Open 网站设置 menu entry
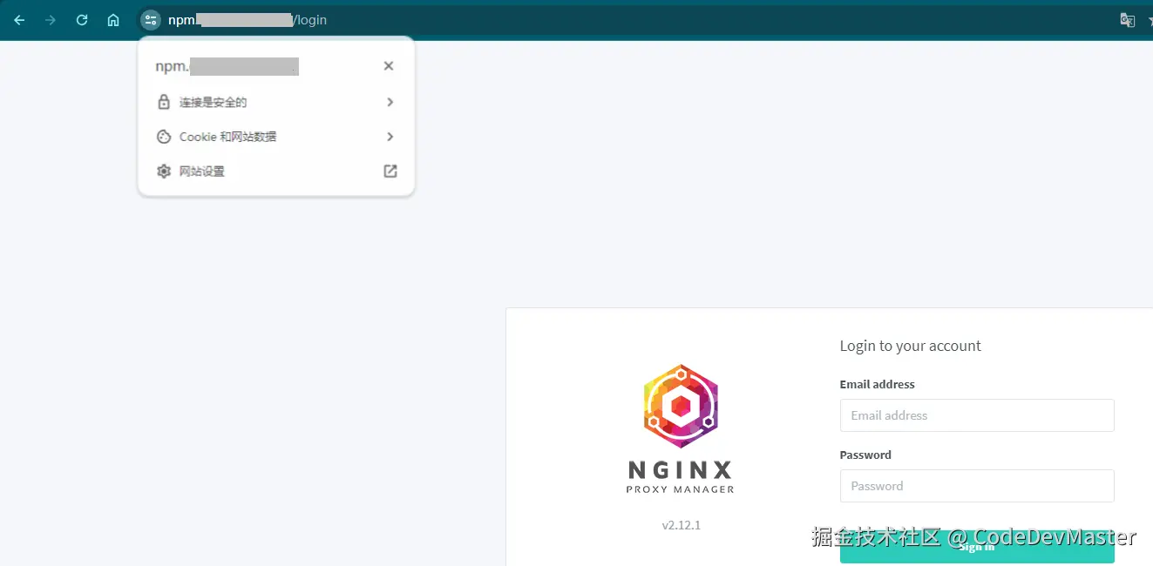 pyautogui.click(x=276, y=172)
